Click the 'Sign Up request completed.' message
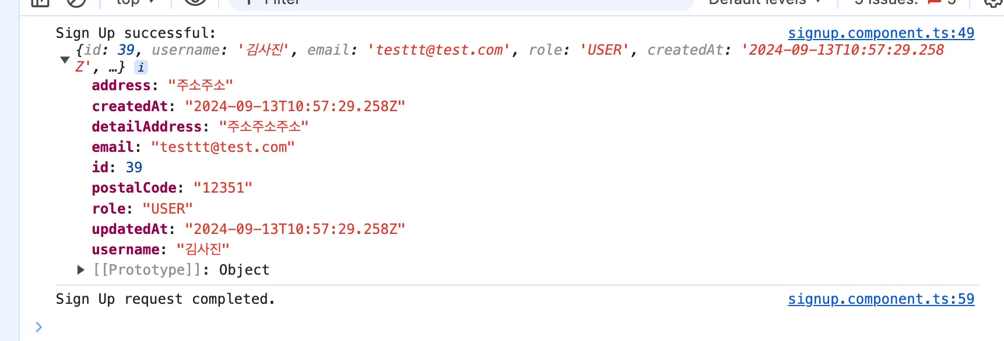This screenshot has height=341, width=1004. (165, 299)
